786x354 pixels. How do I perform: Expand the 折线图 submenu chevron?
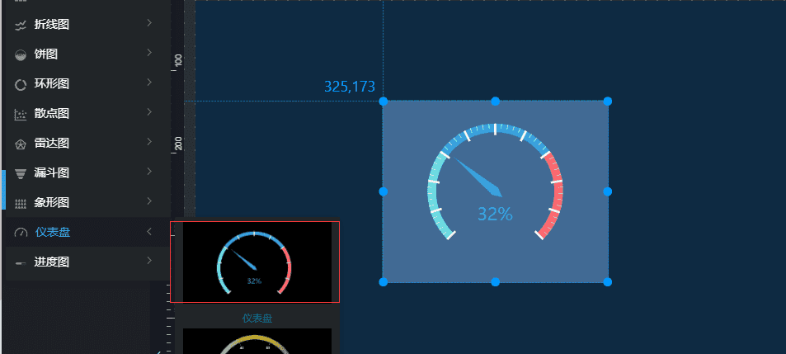(x=149, y=23)
